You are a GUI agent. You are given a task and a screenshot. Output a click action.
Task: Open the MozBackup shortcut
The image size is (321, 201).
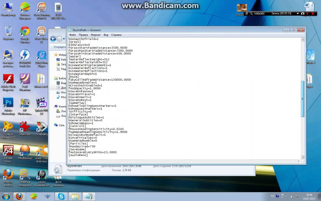click(x=25, y=152)
